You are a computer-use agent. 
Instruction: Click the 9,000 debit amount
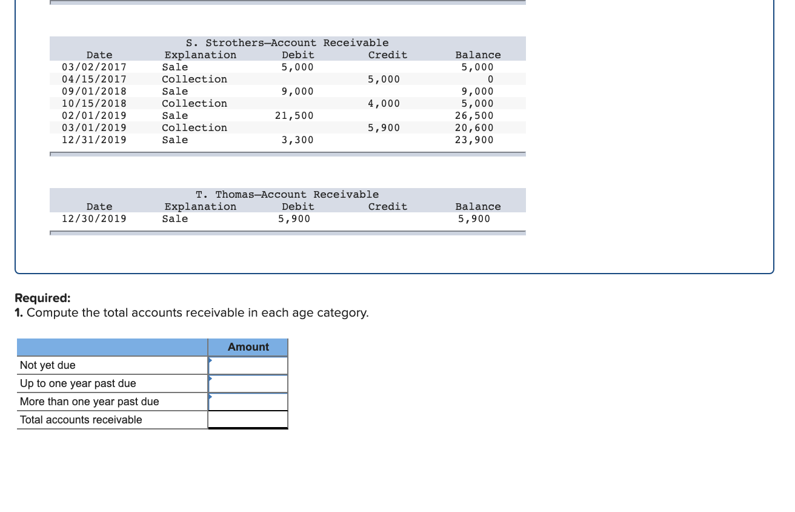(x=298, y=92)
